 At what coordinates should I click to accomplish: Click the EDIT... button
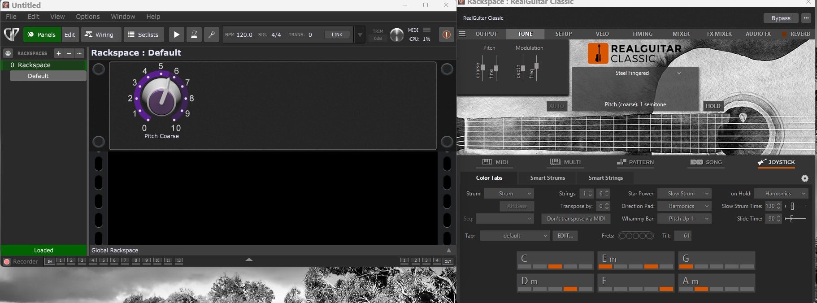click(x=565, y=236)
